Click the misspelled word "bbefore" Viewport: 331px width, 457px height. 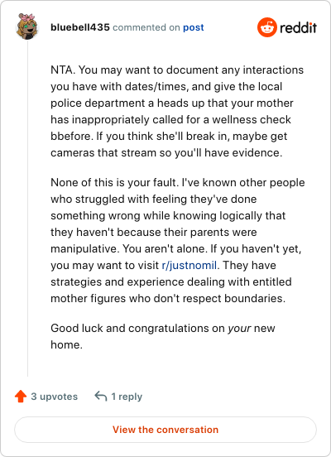71,136
